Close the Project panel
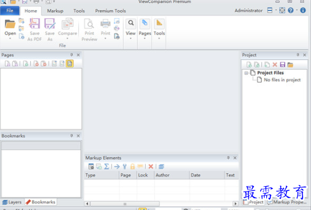Screen dimensions: 311x210 (x=305, y=55)
